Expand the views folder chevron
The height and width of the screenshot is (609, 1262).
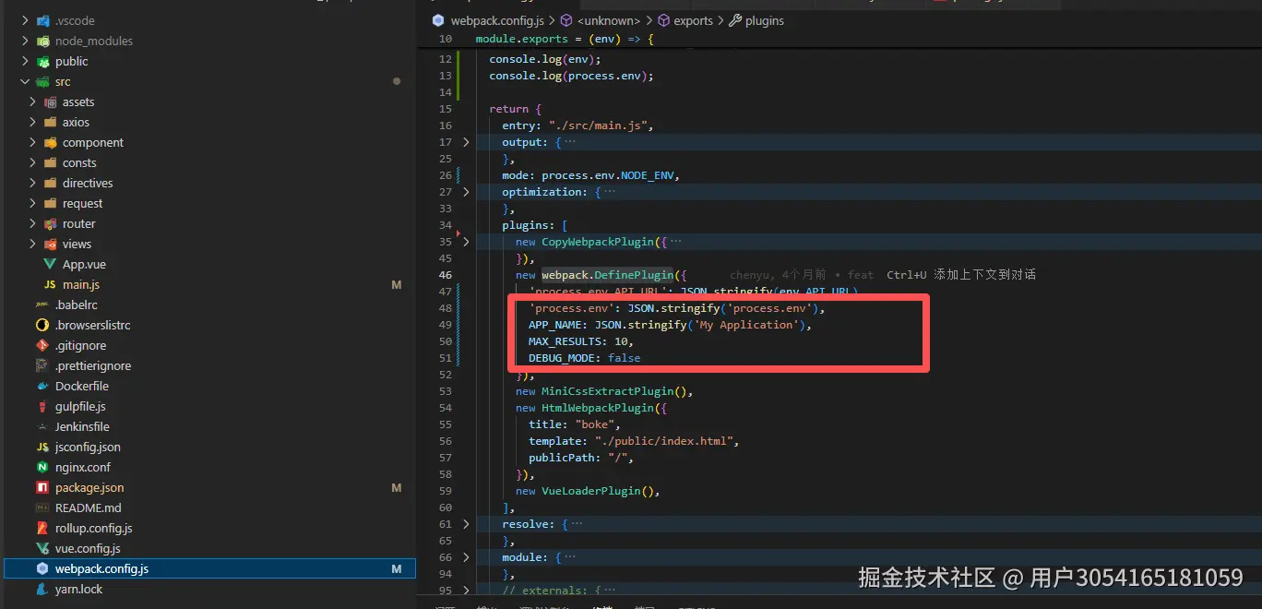click(x=32, y=244)
